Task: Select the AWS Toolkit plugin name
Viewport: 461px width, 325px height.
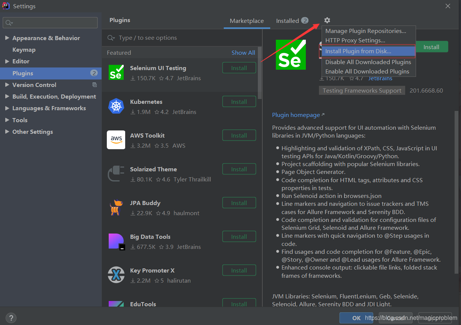Action: 147,136
